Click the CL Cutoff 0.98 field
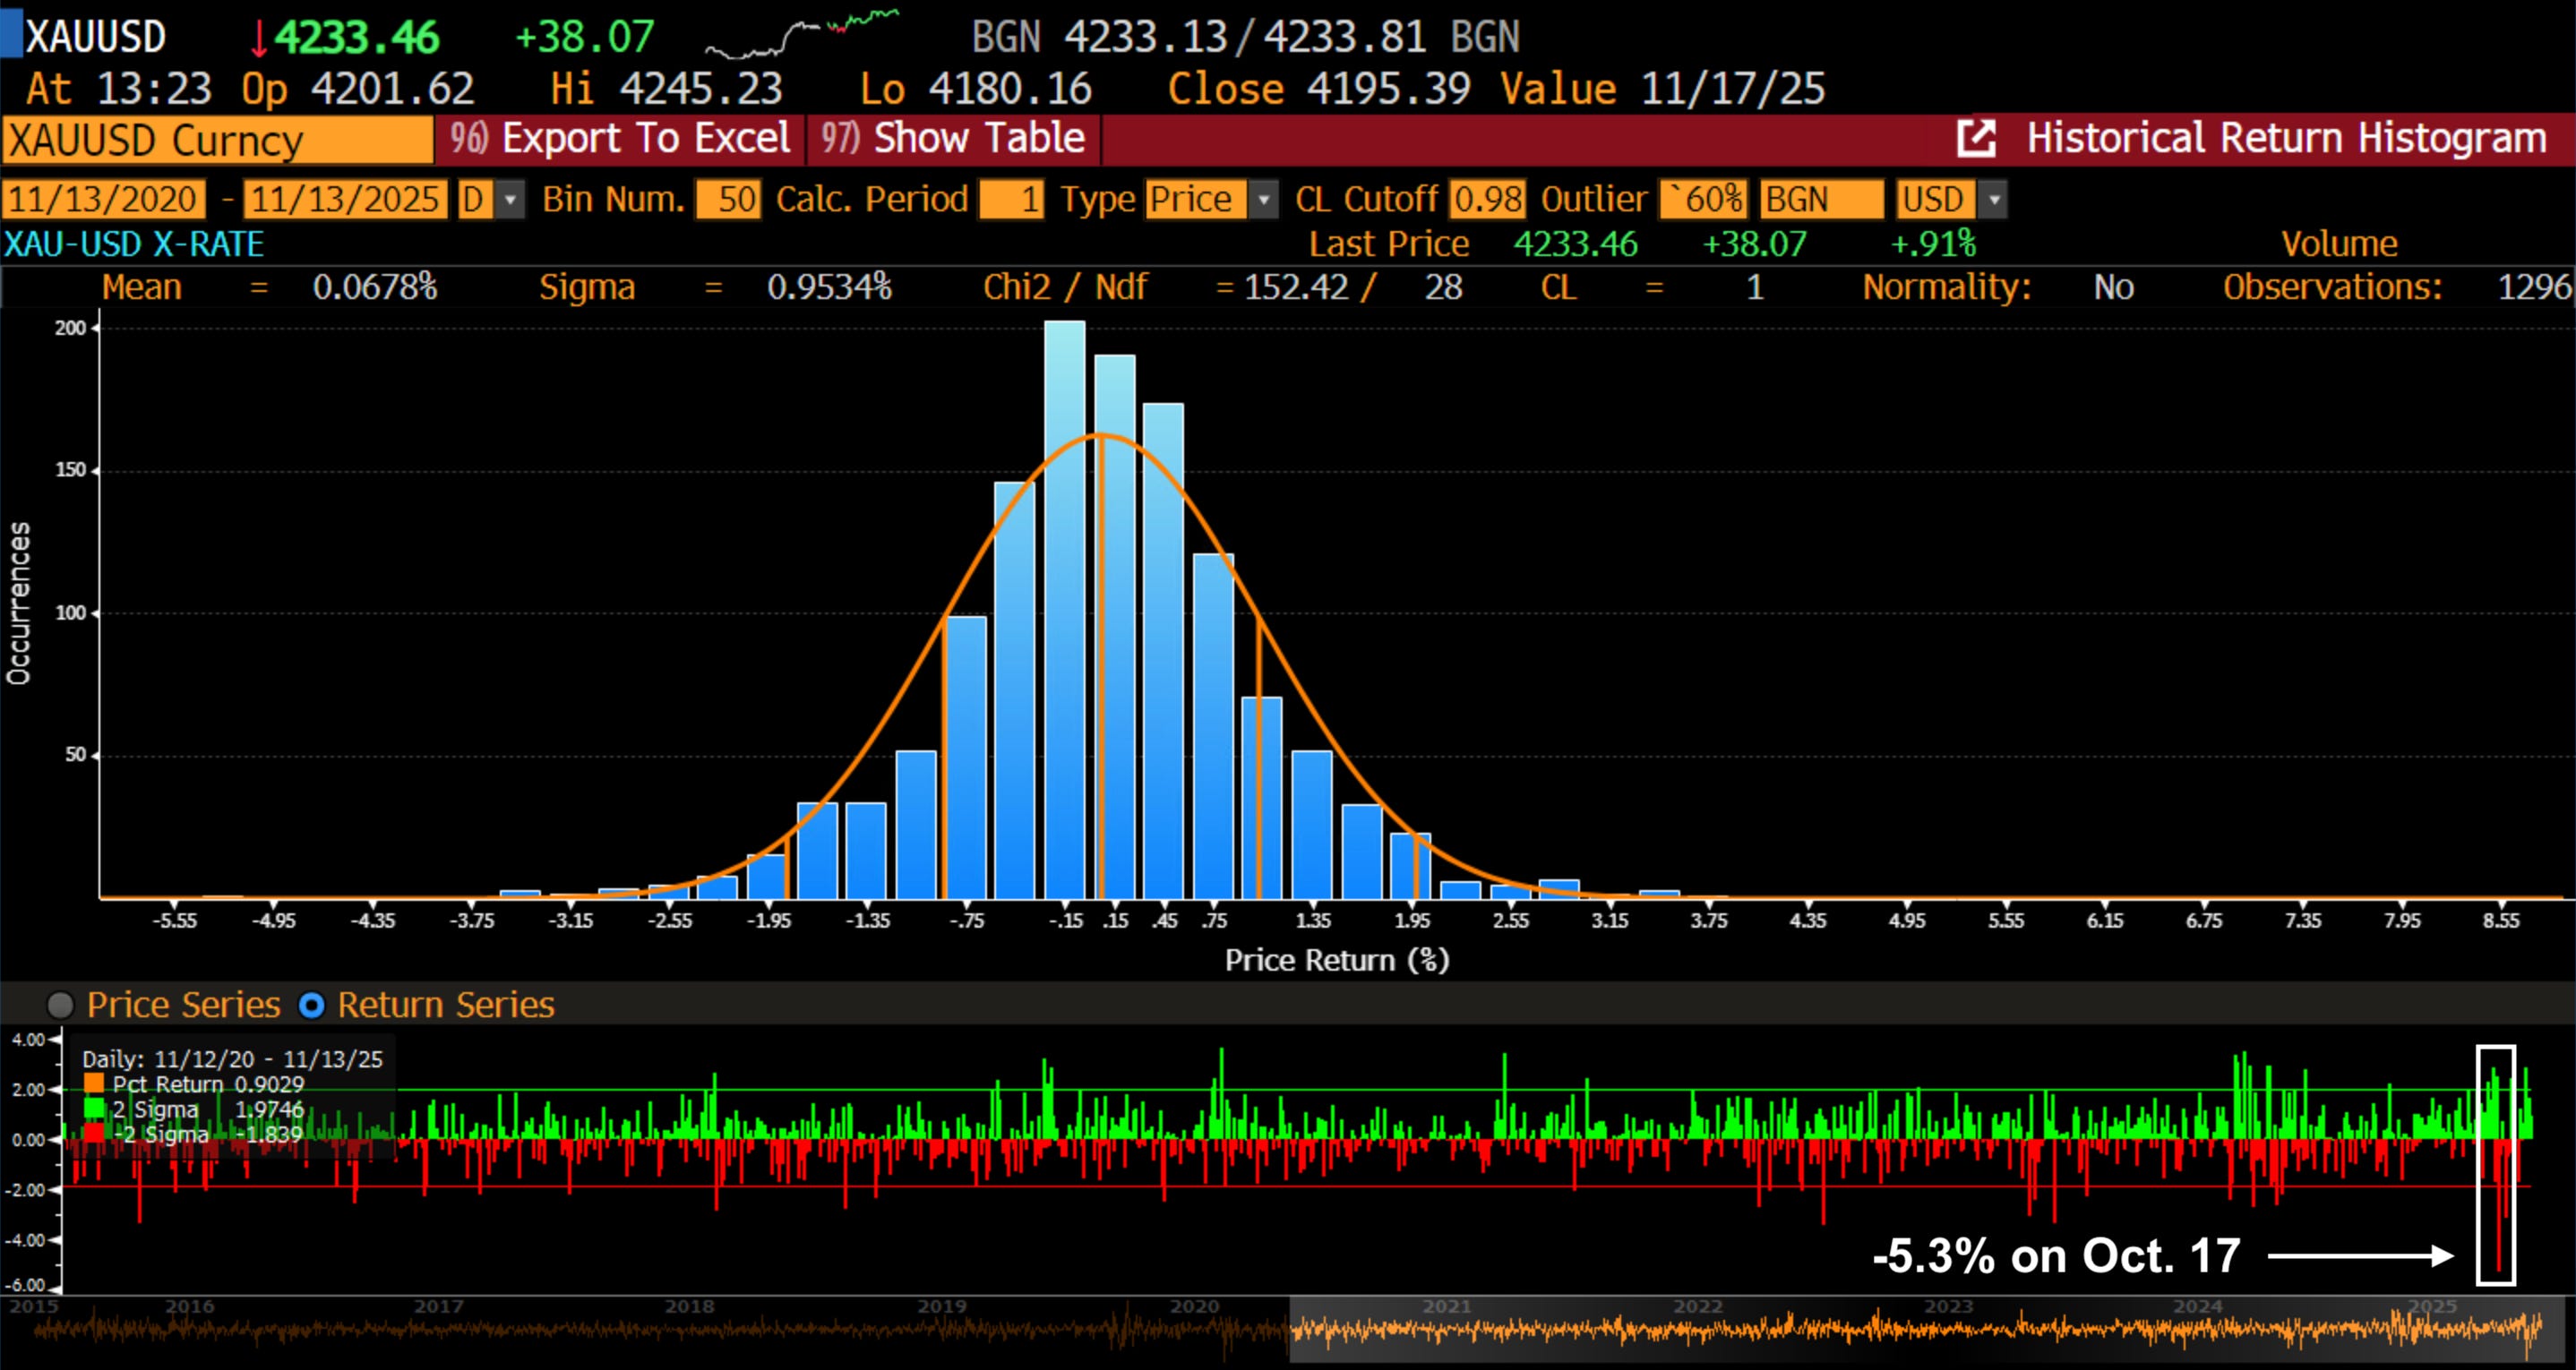 [x=1487, y=199]
